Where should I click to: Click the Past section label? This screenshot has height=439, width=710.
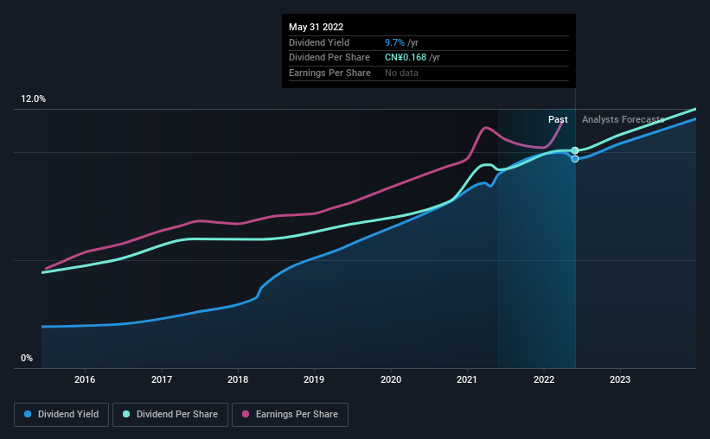[558, 119]
